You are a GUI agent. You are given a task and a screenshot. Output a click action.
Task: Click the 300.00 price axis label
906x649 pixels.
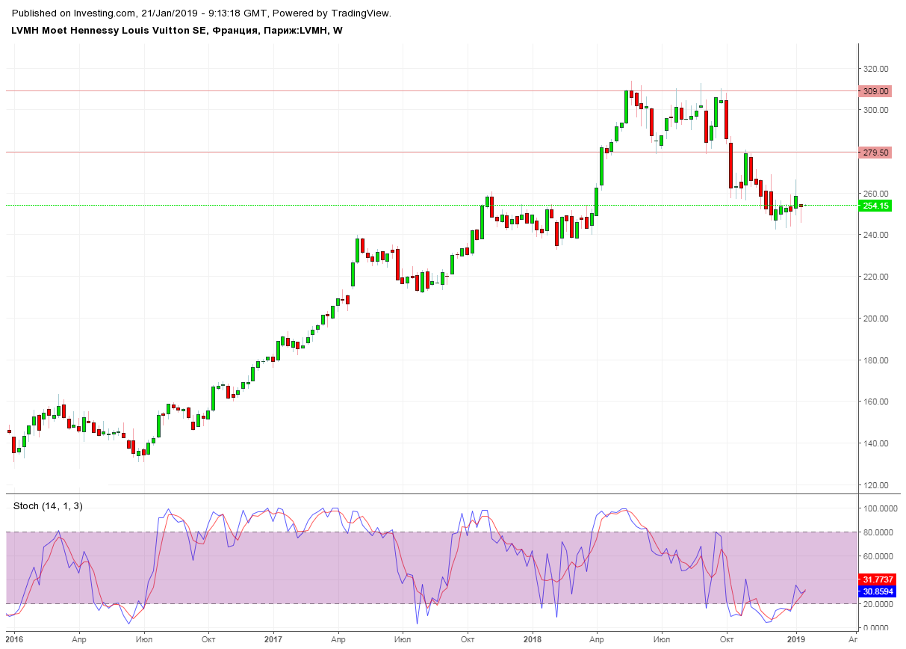(875, 110)
